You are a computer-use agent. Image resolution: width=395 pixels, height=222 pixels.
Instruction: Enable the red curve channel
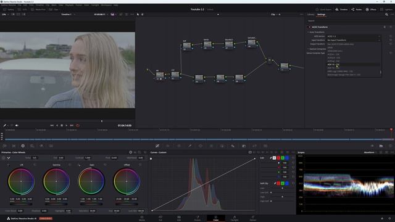tap(278, 158)
